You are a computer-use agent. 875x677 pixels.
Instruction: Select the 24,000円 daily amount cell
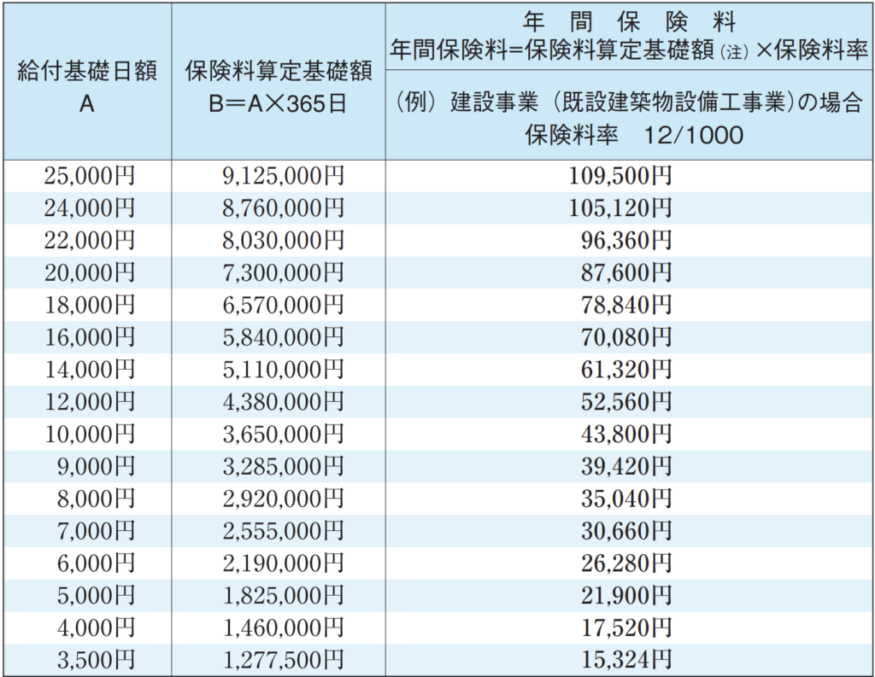pos(90,208)
